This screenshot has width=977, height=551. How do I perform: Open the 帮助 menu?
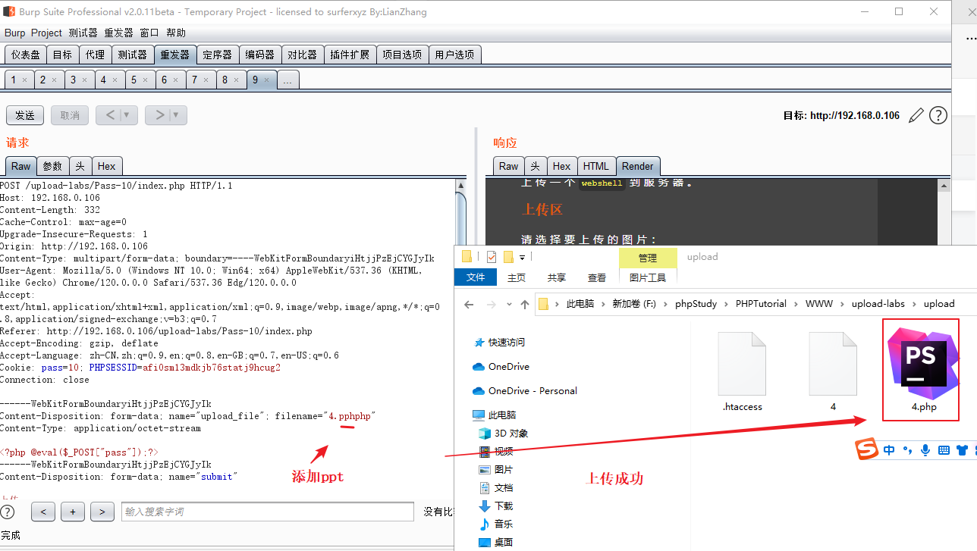176,33
